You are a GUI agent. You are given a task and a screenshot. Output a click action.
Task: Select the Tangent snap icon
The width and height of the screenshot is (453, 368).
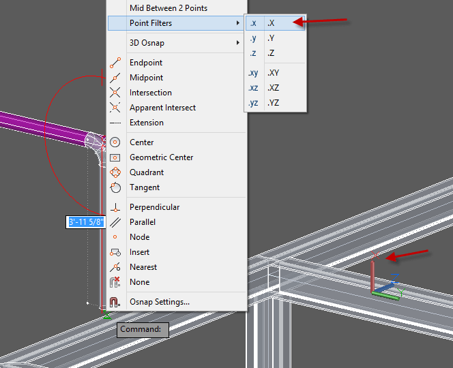pos(116,187)
